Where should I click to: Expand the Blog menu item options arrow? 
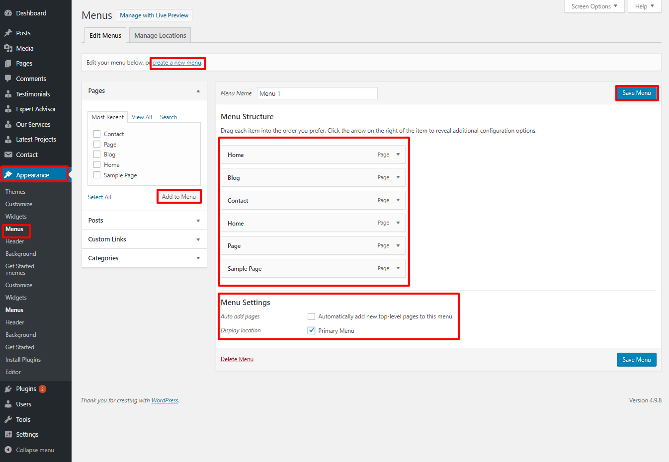click(398, 177)
